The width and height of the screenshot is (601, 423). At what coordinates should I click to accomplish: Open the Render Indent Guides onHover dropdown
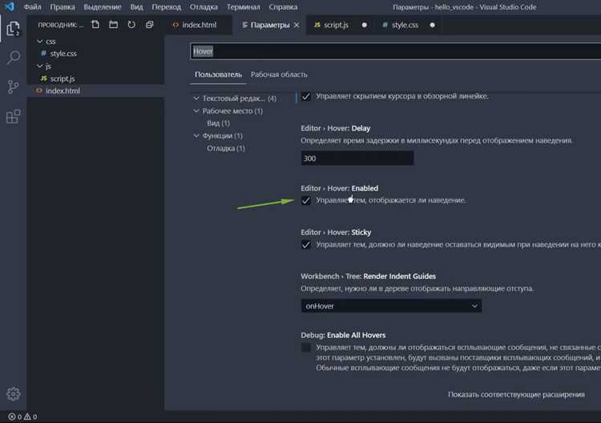[391, 306]
